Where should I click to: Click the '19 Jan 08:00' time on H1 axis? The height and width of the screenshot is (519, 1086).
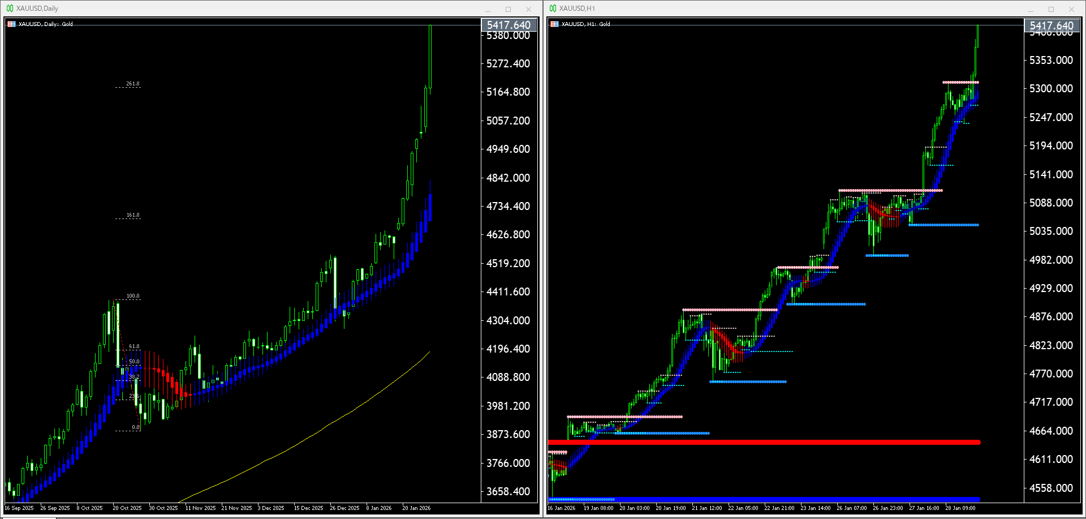coord(598,508)
